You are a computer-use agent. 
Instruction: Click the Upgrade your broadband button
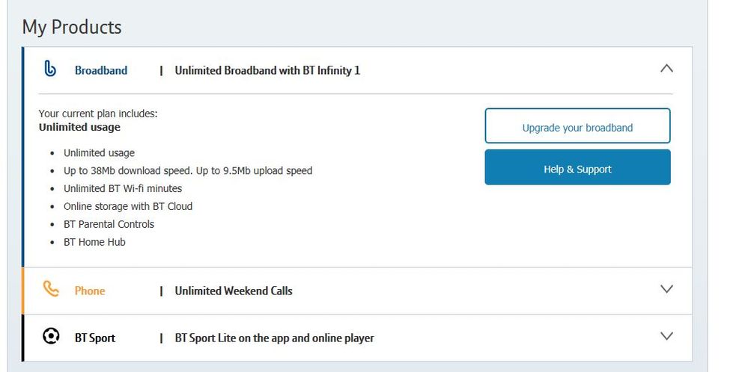(578, 125)
